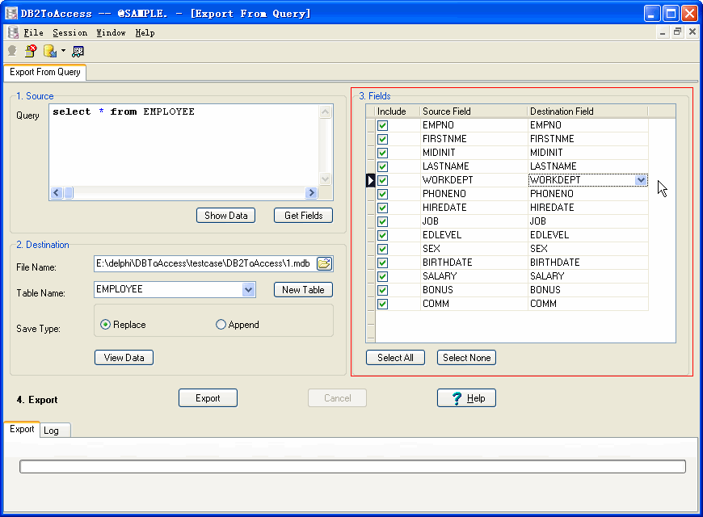Image resolution: width=703 pixels, height=517 pixels.
Task: Click the query scroll right arrow
Action: [x=311, y=193]
